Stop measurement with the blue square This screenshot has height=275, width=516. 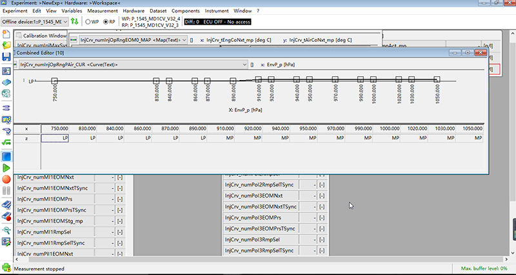(x=6, y=156)
